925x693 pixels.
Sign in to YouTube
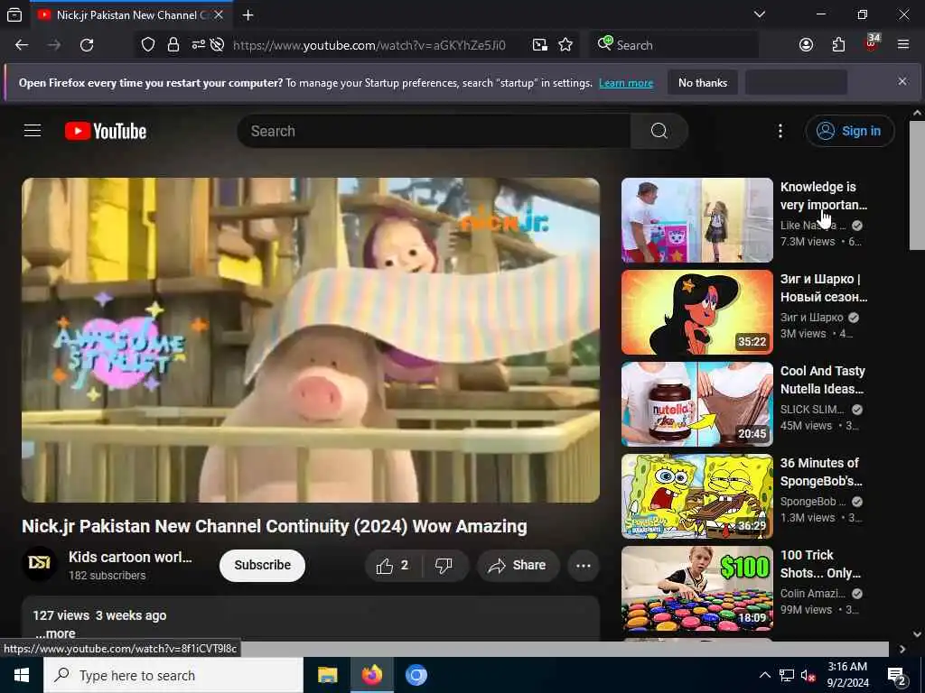pos(849,131)
